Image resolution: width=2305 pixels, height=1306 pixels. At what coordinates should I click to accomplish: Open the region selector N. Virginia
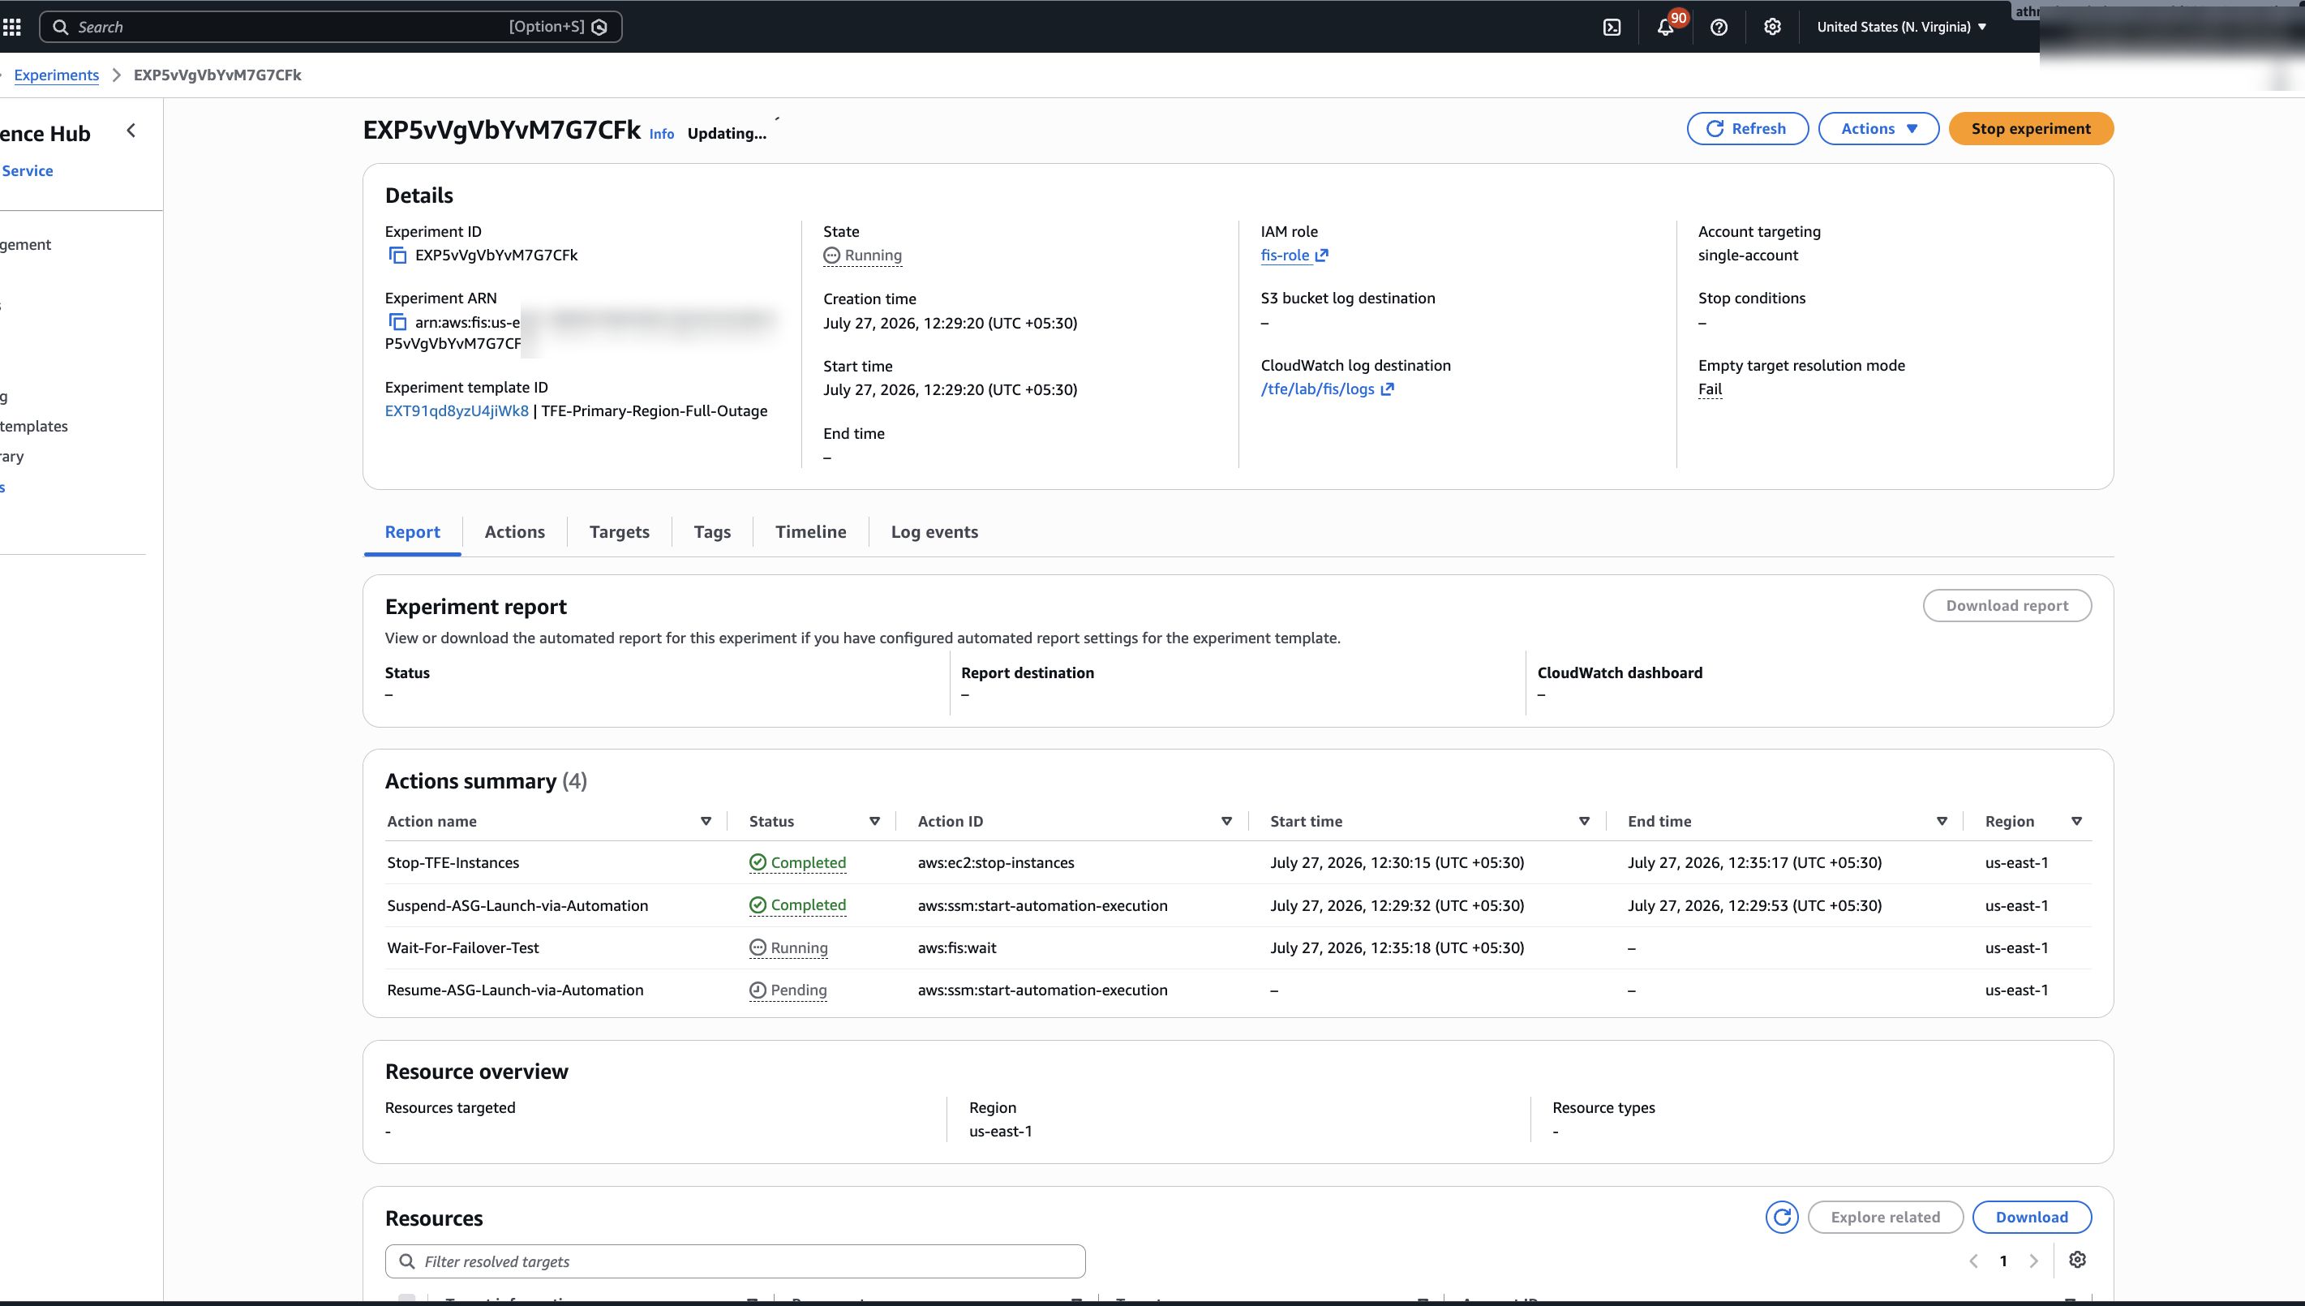tap(1900, 27)
